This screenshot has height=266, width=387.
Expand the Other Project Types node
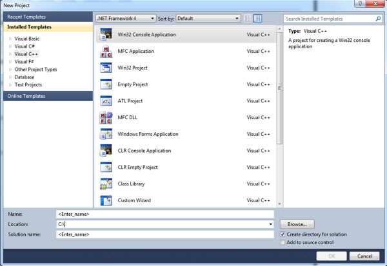coord(10,70)
